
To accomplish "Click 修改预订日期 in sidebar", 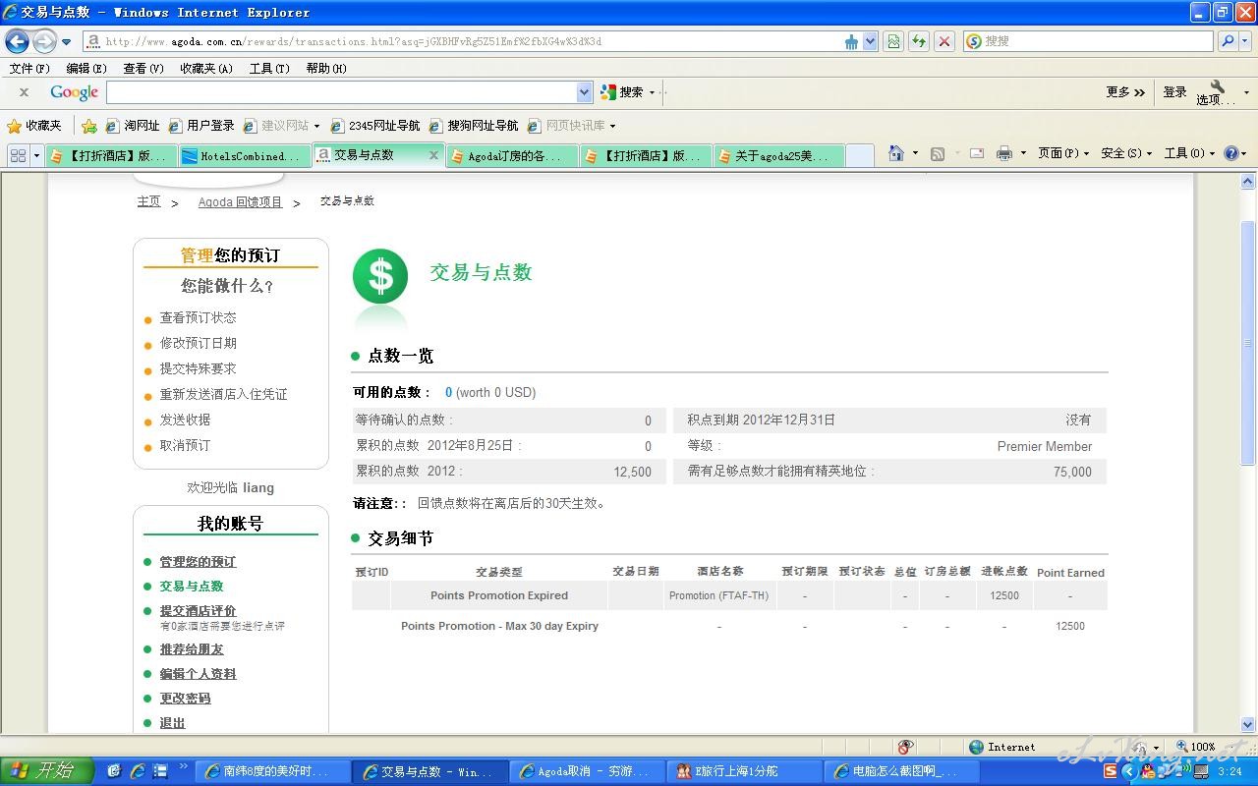I will pos(198,343).
